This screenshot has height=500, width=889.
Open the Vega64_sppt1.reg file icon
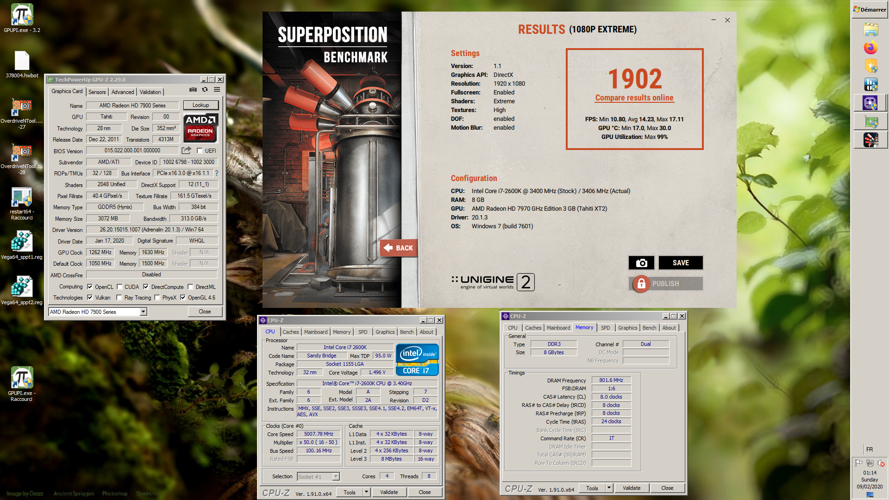(22, 245)
